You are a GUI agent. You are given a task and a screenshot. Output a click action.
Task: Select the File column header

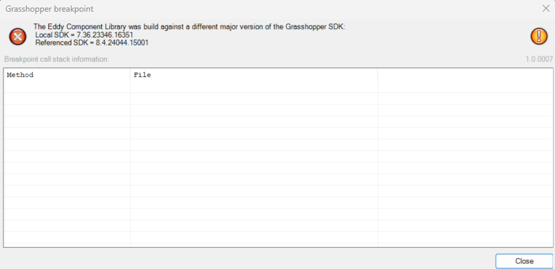(x=254, y=75)
